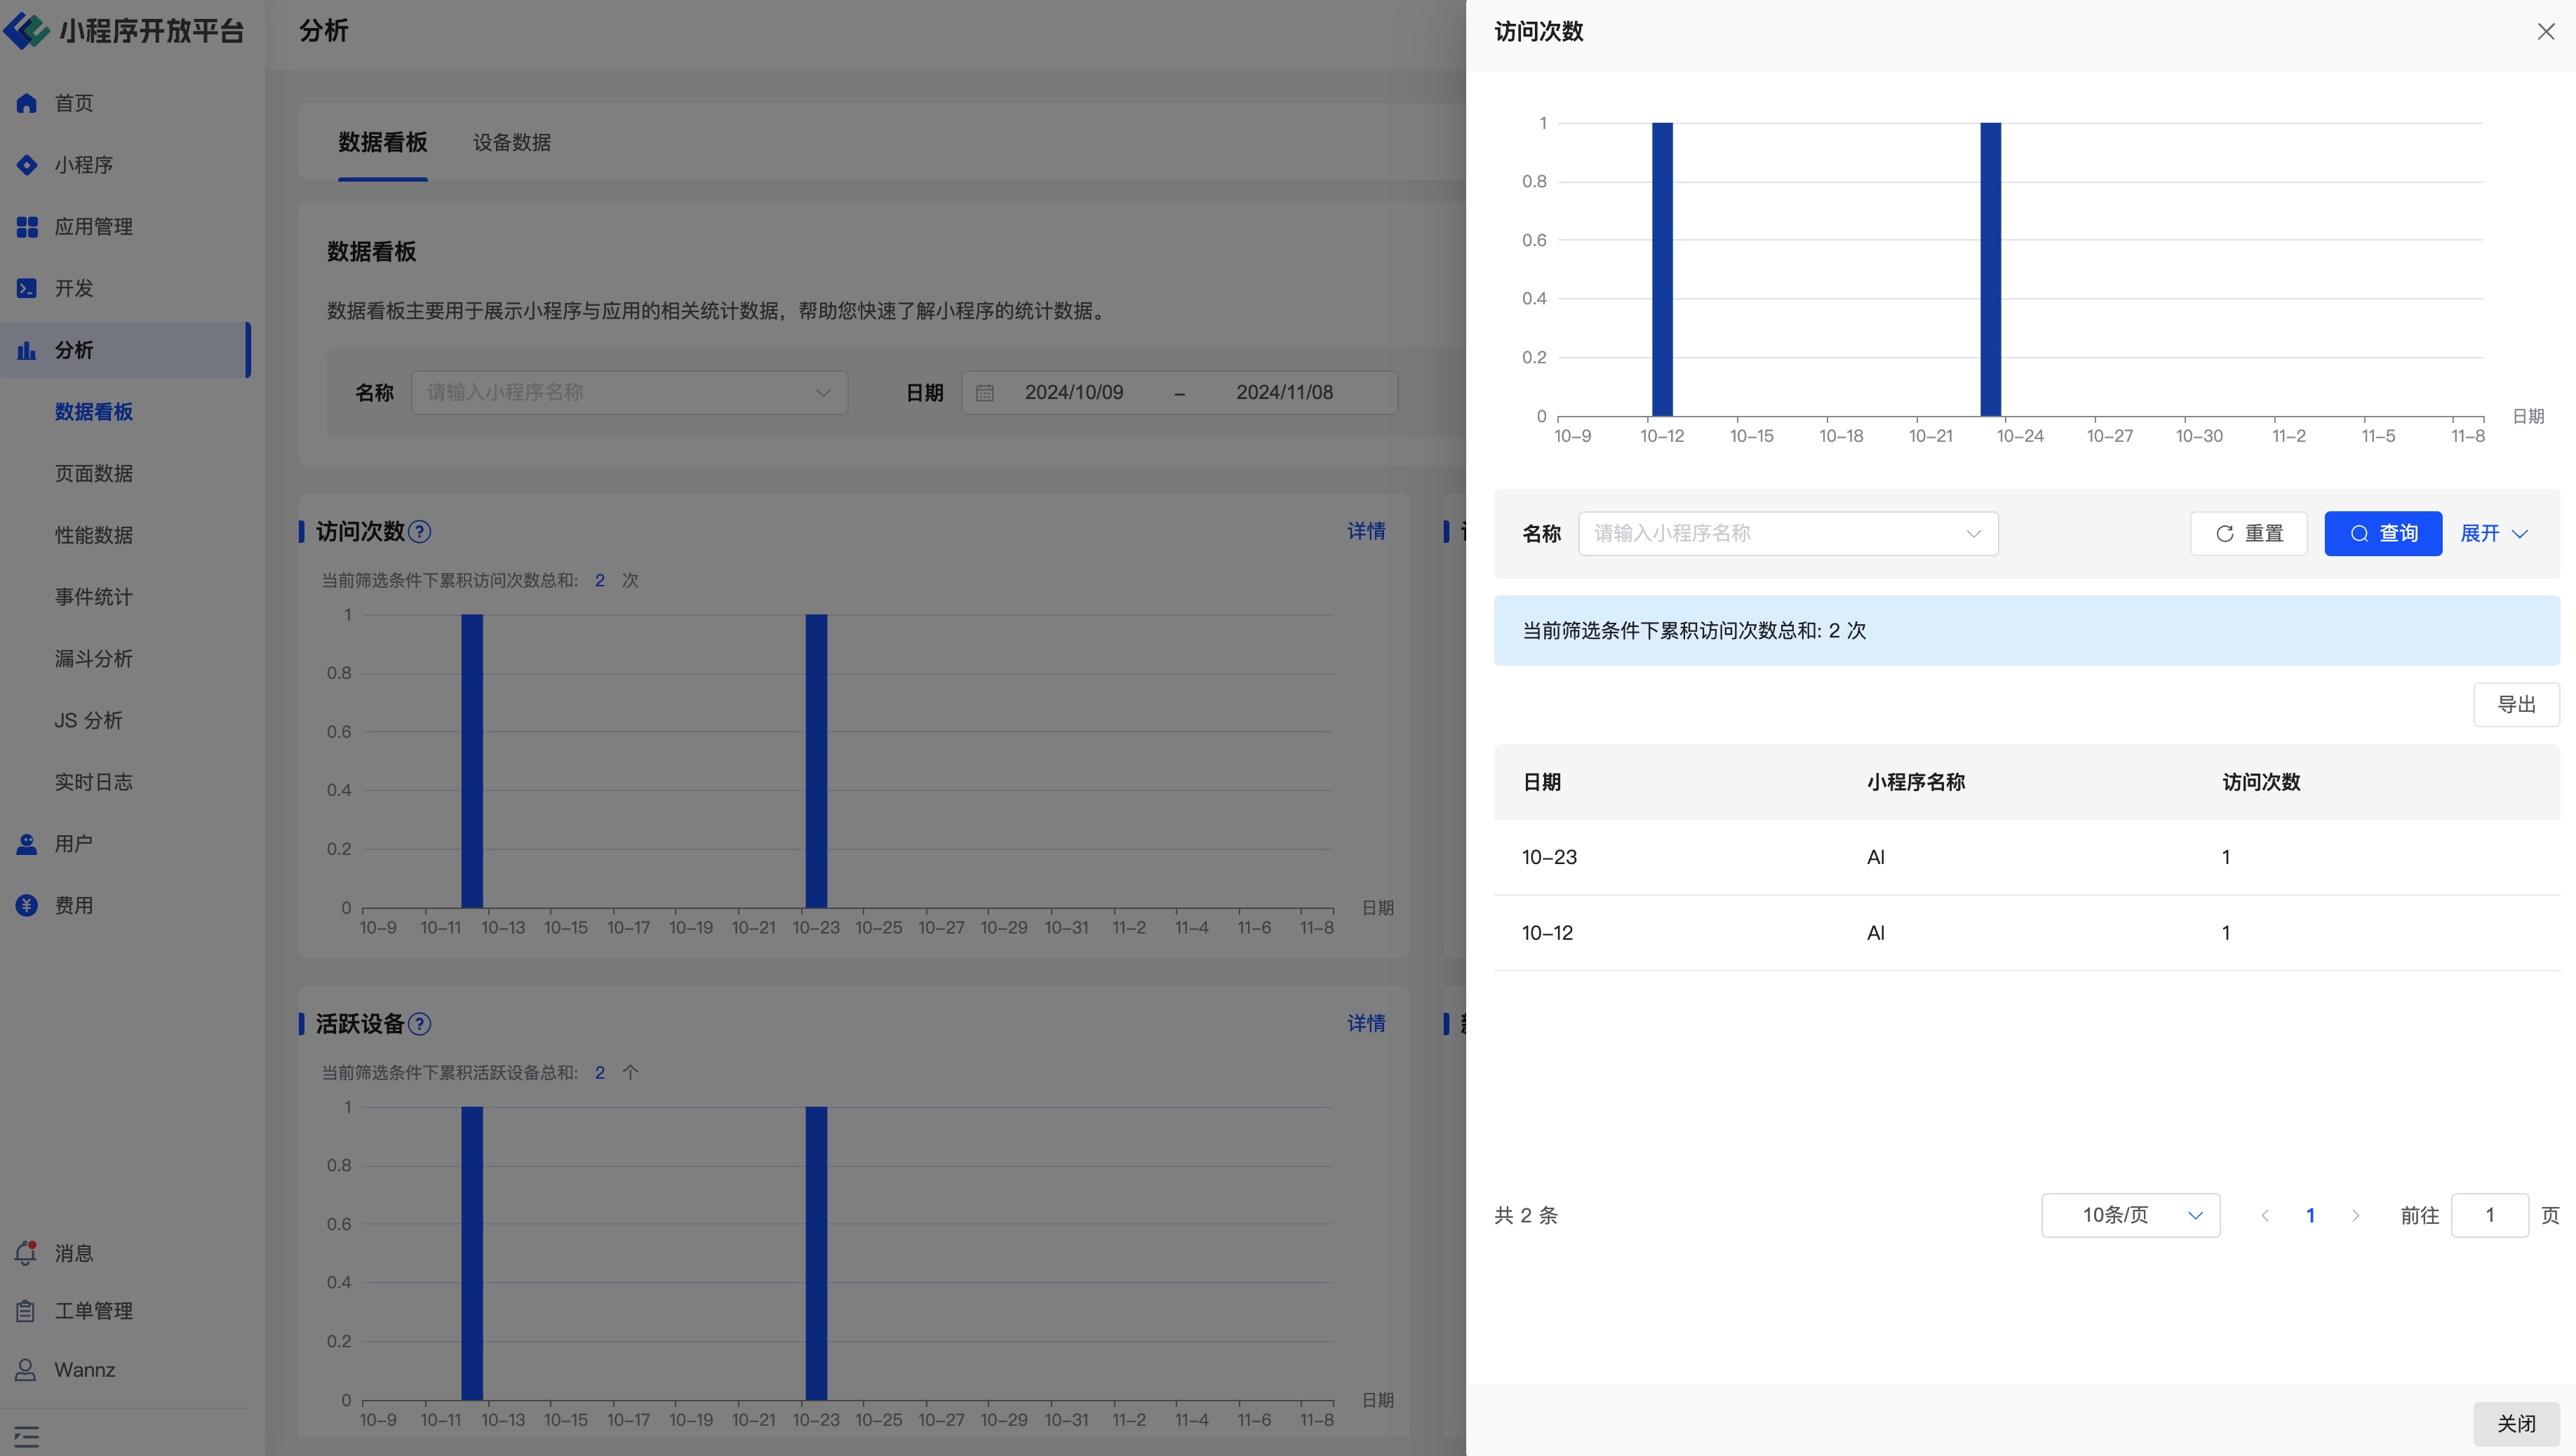Click the 重置 reset button

coord(2248,534)
